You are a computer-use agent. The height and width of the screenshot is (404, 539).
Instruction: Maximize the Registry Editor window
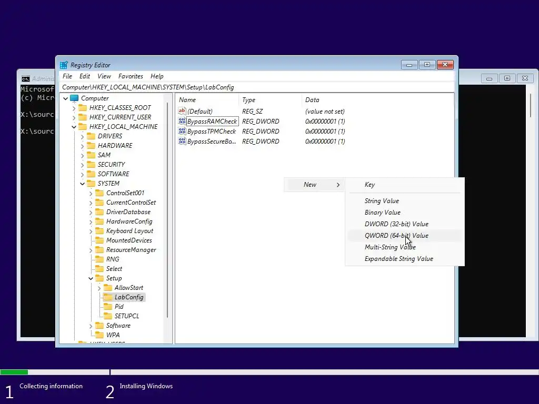[x=427, y=65]
